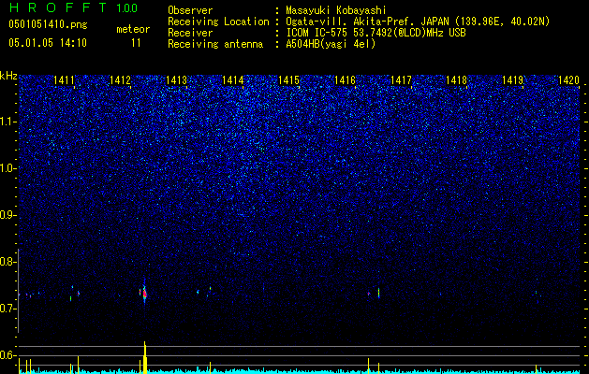Click the file name 0501051410.png
Viewport: 589px width, 374px height.
point(48,24)
